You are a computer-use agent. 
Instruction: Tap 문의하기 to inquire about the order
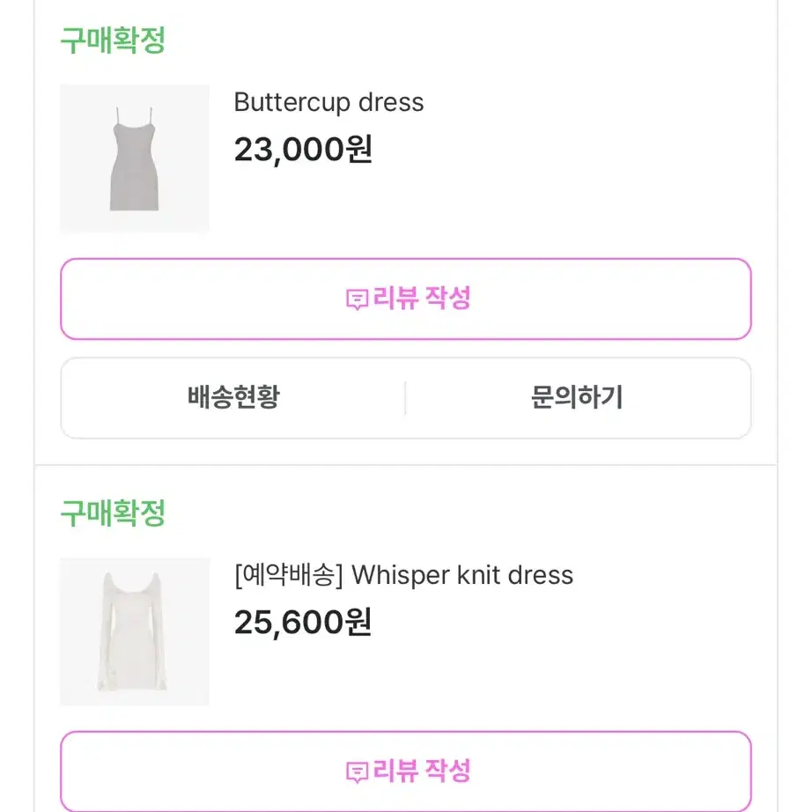pos(578,398)
